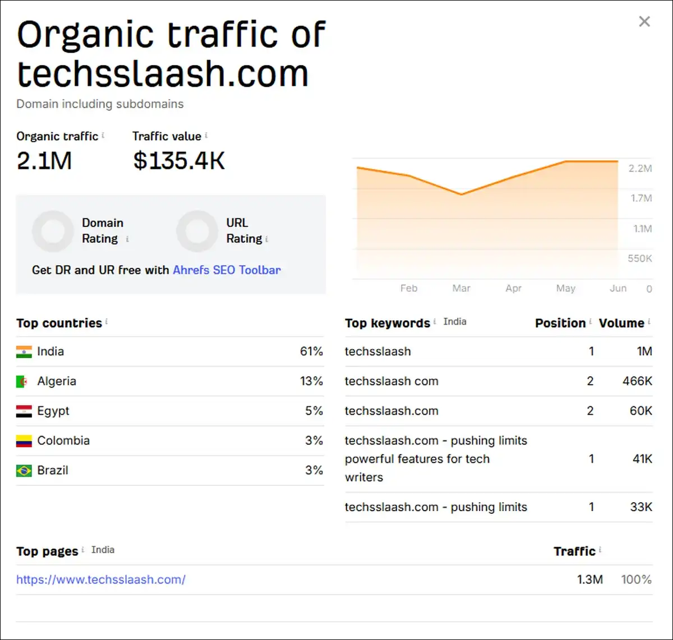The width and height of the screenshot is (673, 640).
Task: Click the 100% share in Top pages
Action: [x=637, y=579]
